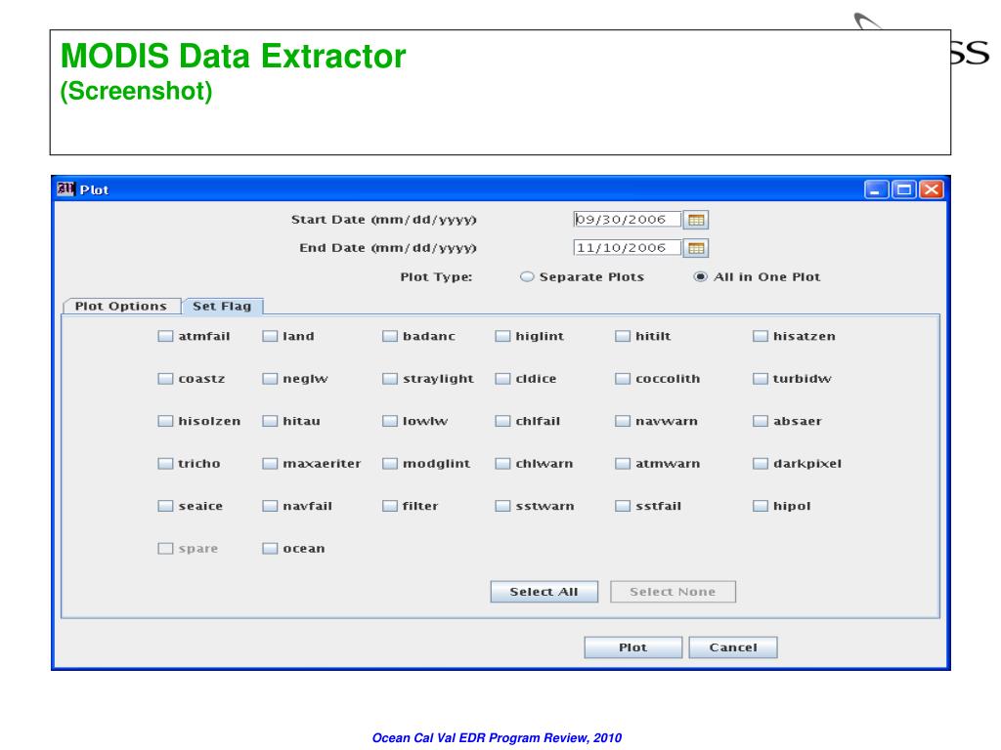
Task: Open the Start Date calendar picker icon
Action: click(x=696, y=220)
